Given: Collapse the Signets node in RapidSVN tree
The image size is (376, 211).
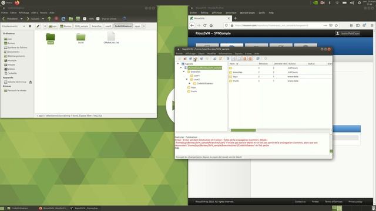Looking at the screenshot, I should pos(178,64).
